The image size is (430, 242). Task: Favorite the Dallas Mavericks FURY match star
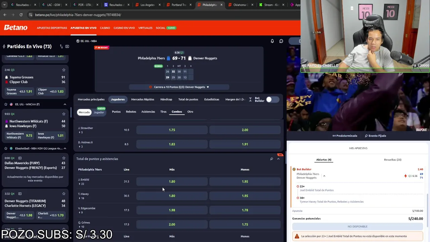pos(64,158)
